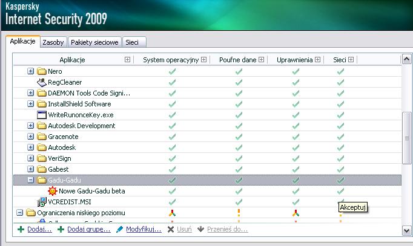Click the pencil icon beside Modyfikuj...

119,230
